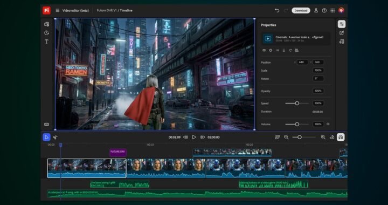The image size is (388, 205).
Task: Click the Rotate degrees field
Action: [x=318, y=78]
